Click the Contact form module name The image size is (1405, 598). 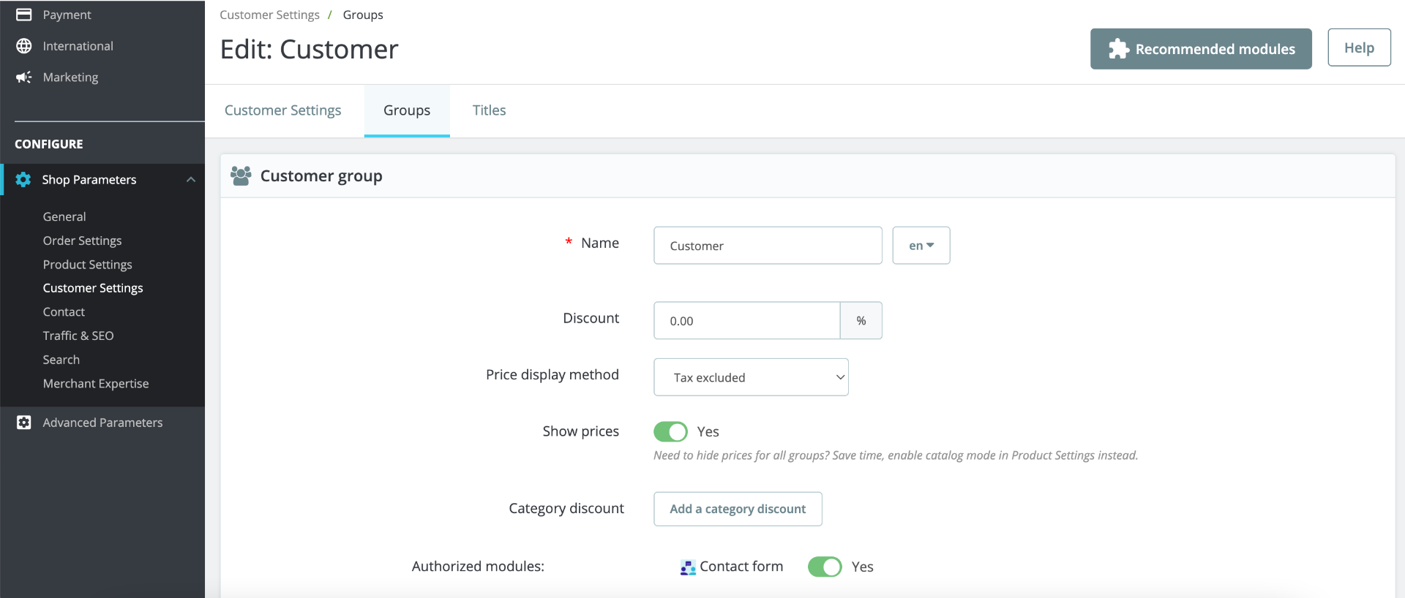[x=741, y=567]
